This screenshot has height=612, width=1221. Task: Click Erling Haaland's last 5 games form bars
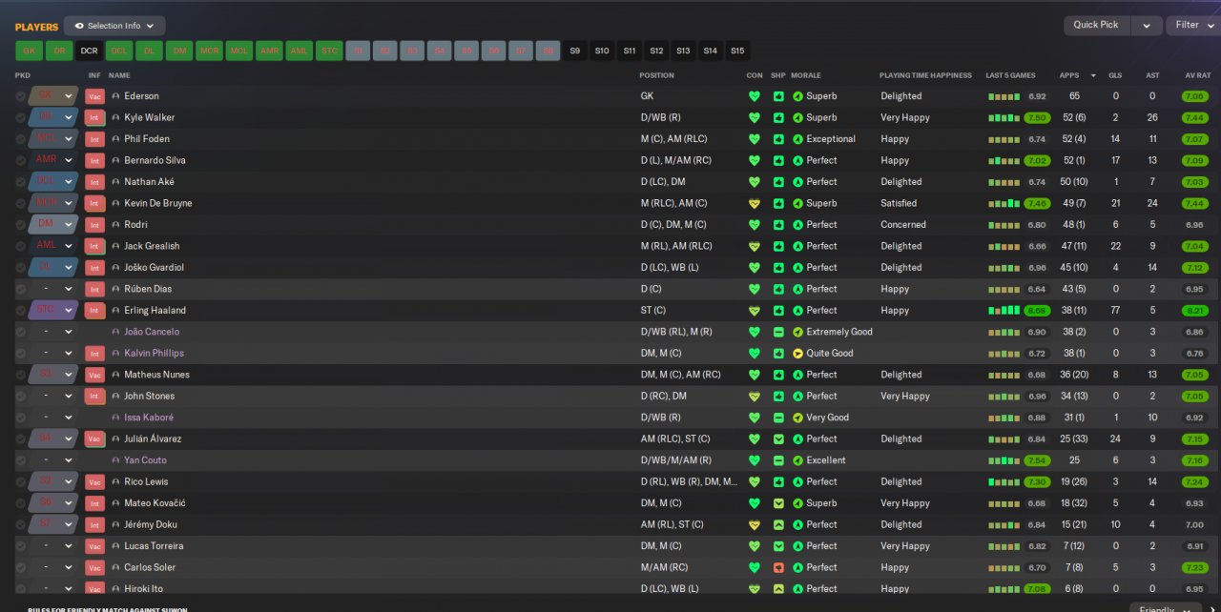[1004, 311]
